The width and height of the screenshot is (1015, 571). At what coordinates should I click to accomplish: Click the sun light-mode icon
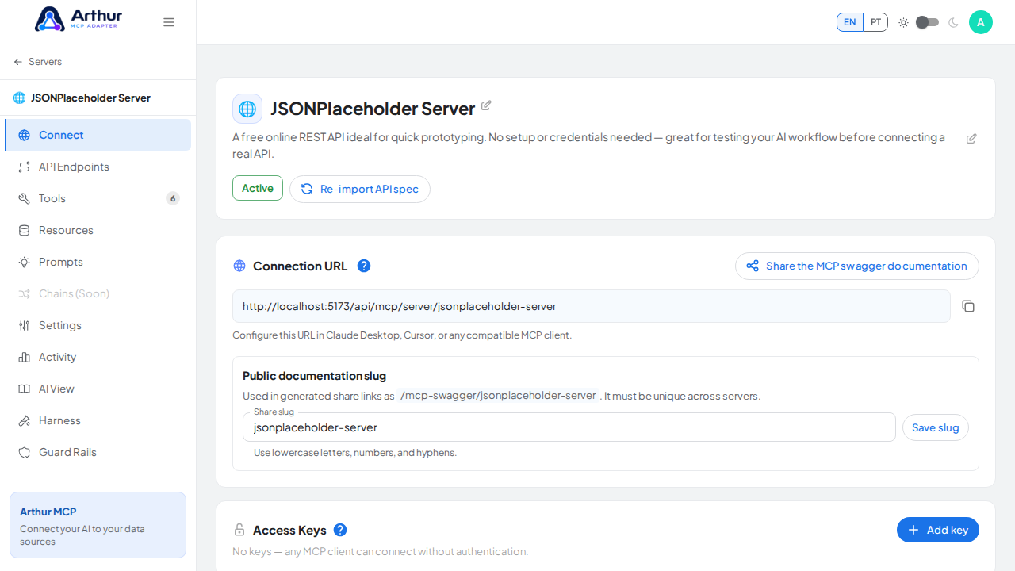pyautogui.click(x=903, y=22)
